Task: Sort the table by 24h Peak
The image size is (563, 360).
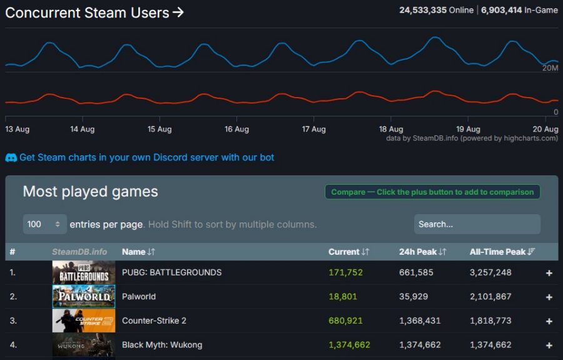Action: (x=423, y=252)
